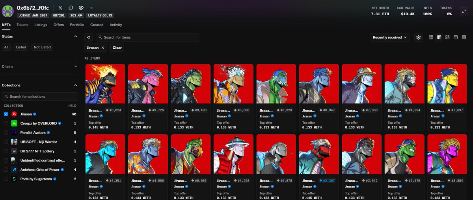Open the Listings tab
This screenshot has height=200, width=473.
(x=41, y=25)
